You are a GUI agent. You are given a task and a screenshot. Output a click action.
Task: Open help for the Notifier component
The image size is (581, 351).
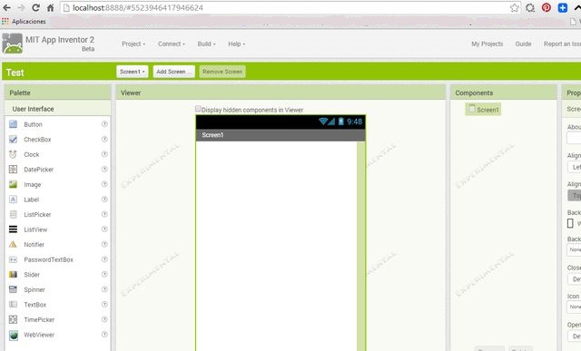pyautogui.click(x=104, y=244)
